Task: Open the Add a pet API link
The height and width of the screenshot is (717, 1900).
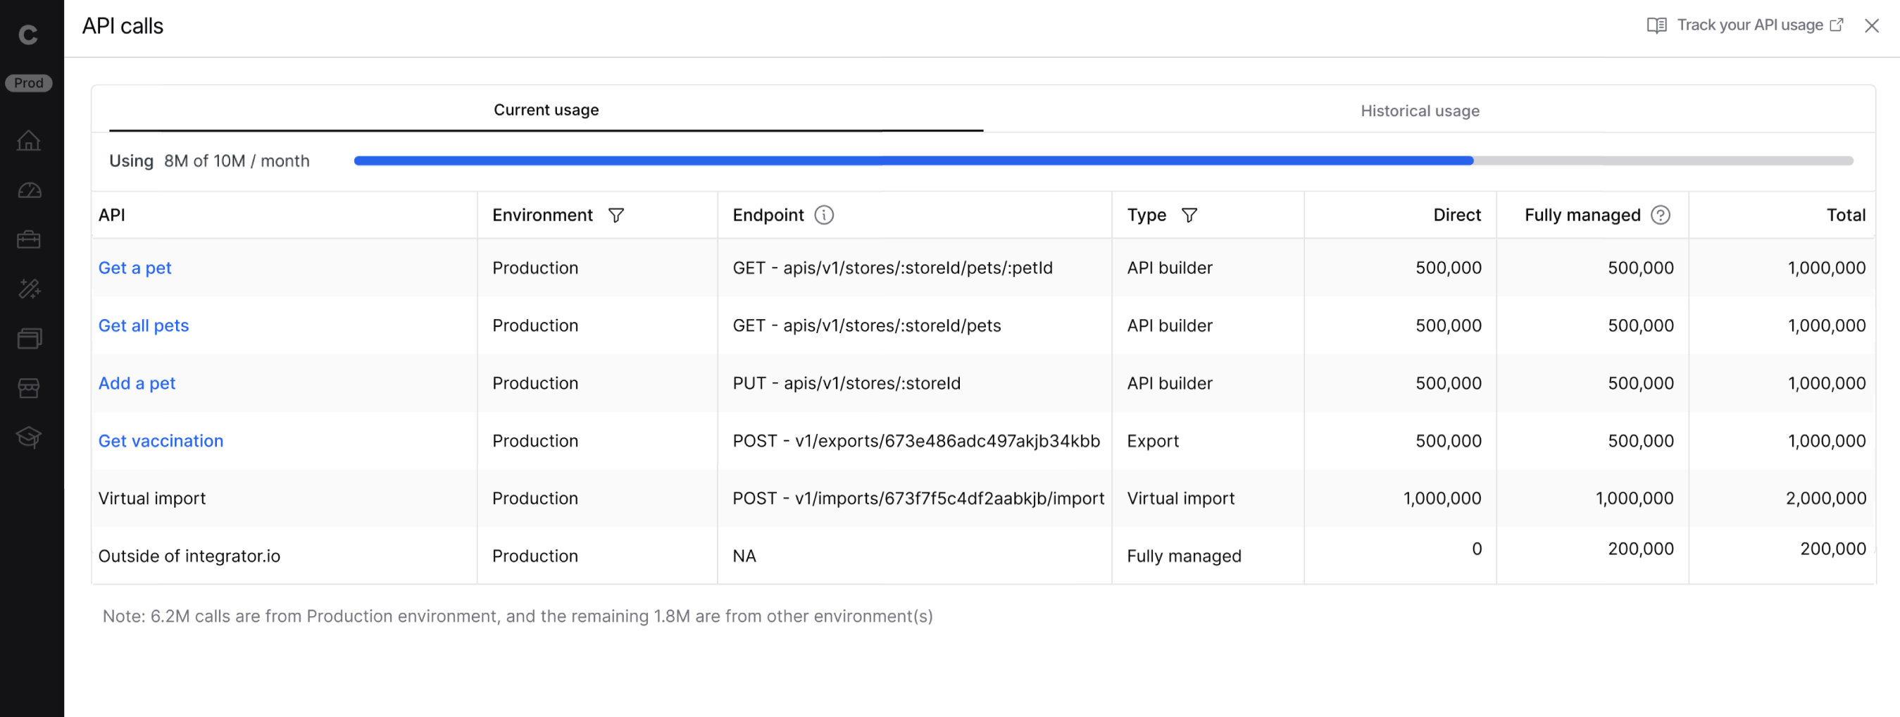Action: (137, 383)
